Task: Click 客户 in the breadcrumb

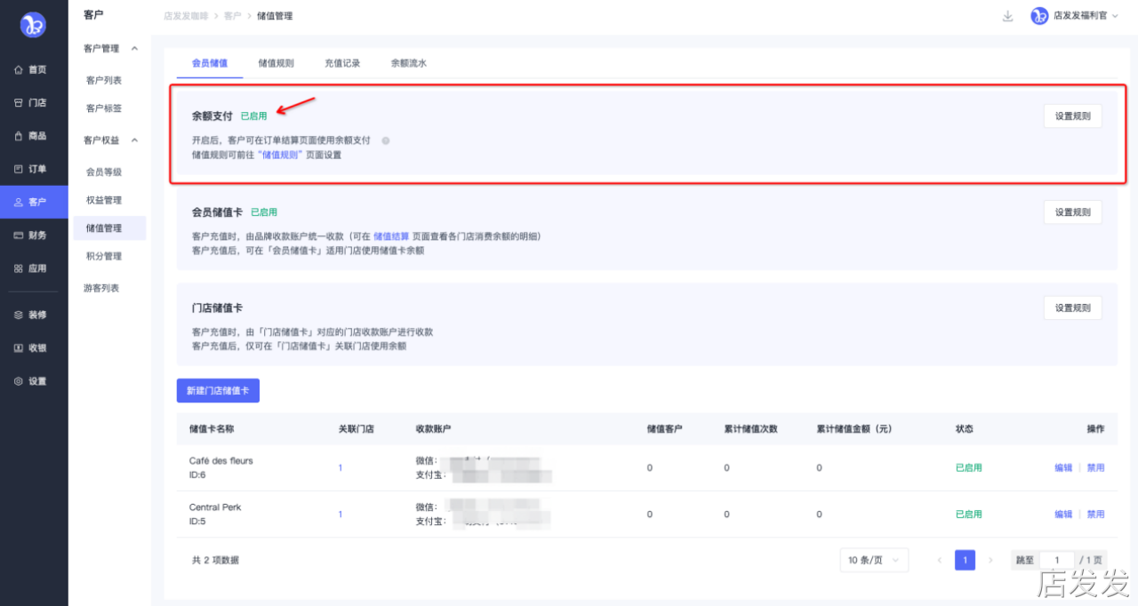Action: (232, 16)
